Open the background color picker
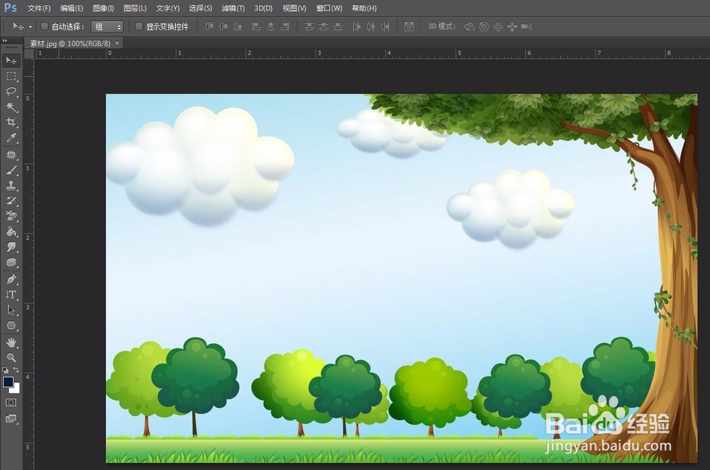710x470 pixels. click(x=17, y=390)
